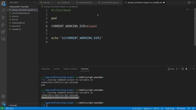
Task: Open editor more actions menu
Action: click(193, 2)
